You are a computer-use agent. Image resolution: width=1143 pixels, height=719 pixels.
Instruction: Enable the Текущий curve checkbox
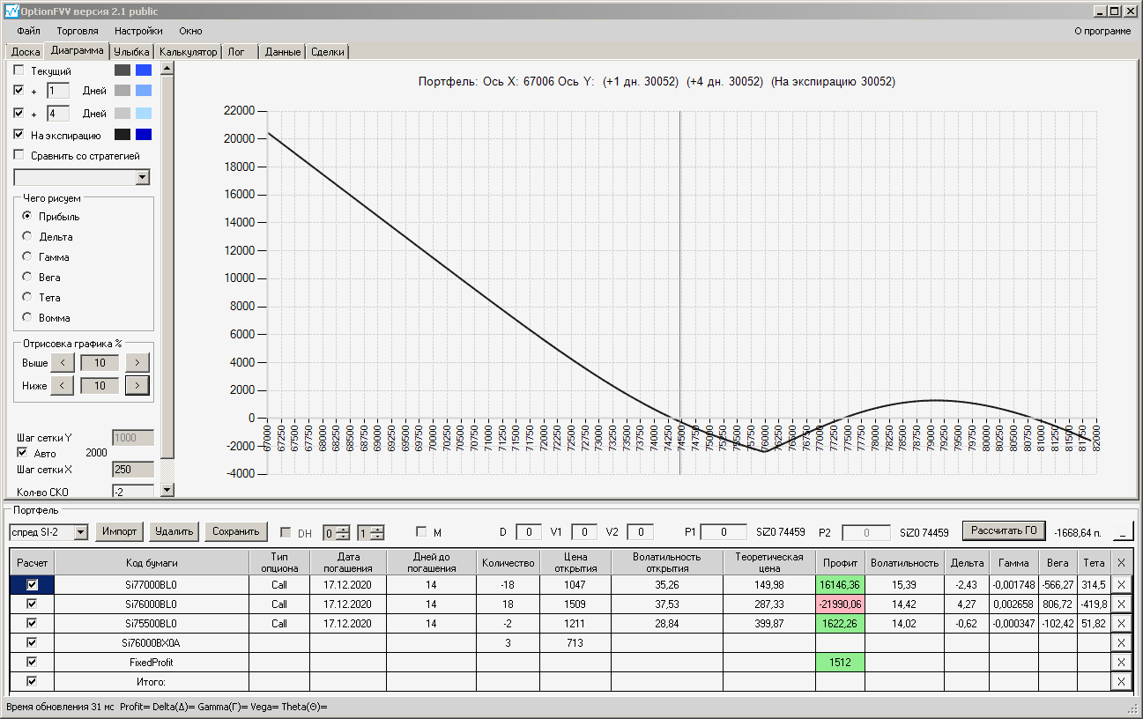click(19, 70)
